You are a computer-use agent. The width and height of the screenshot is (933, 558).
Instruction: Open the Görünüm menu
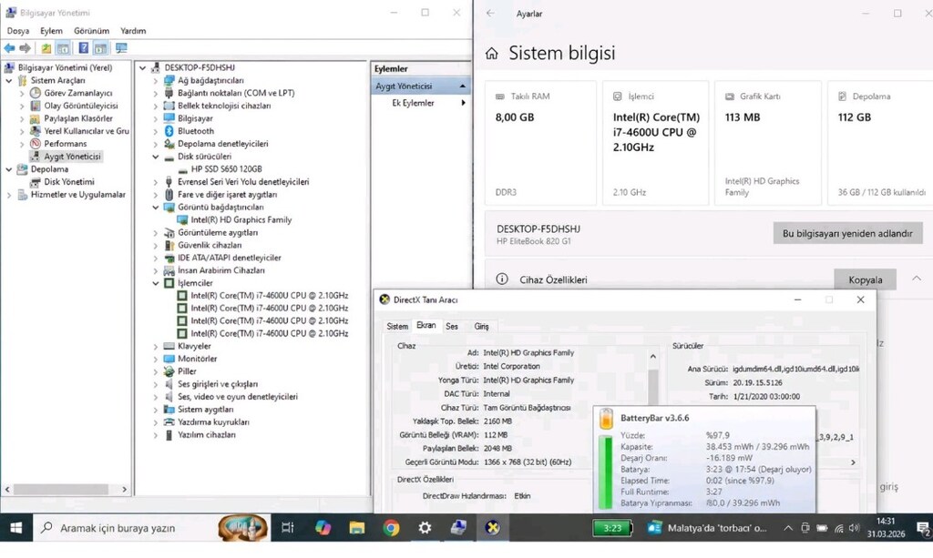click(x=92, y=30)
